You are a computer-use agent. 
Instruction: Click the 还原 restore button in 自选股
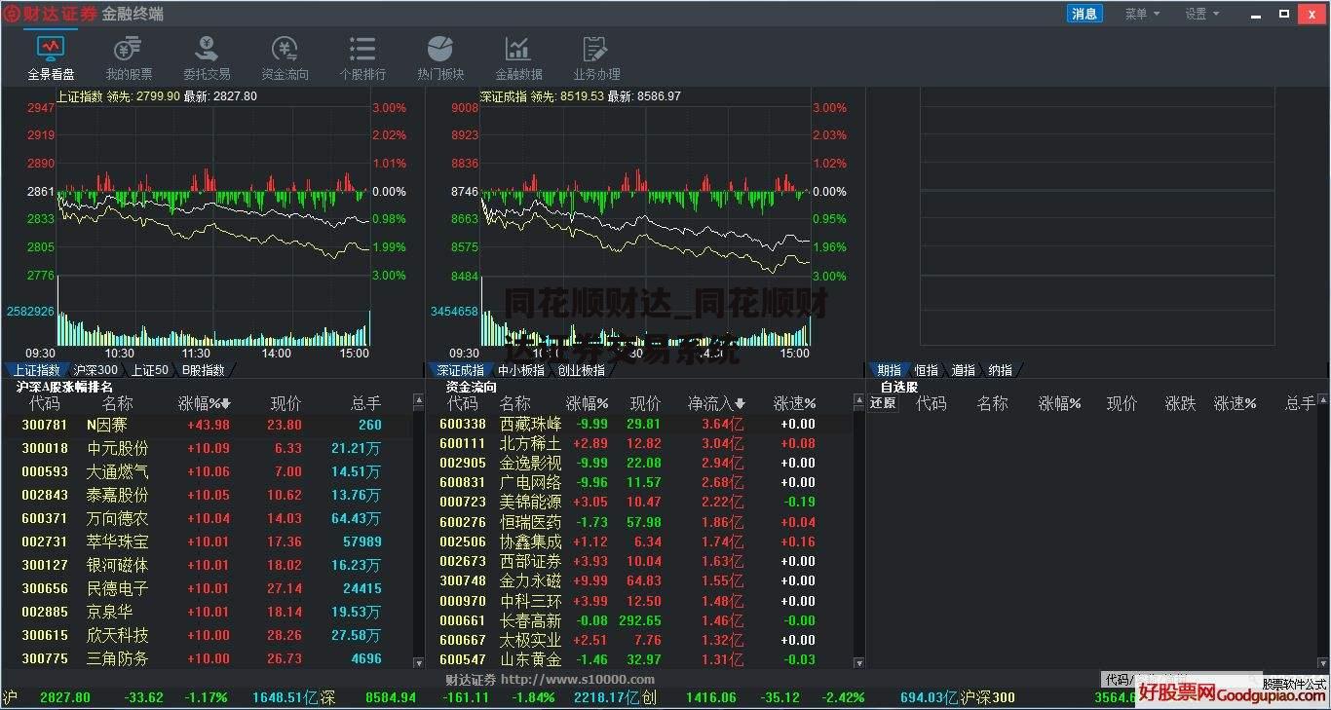point(883,403)
